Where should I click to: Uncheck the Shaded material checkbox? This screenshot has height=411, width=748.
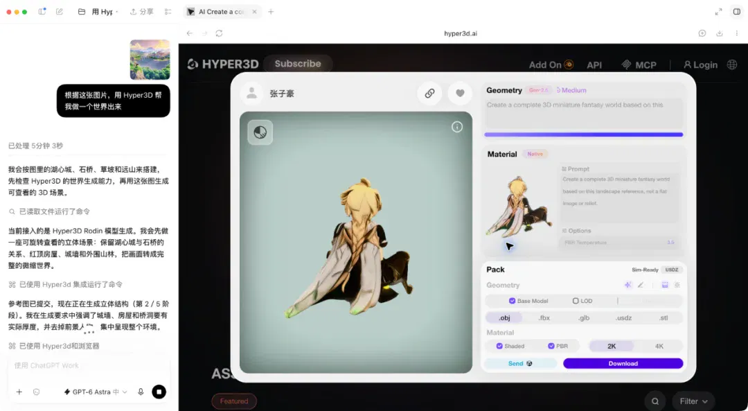499,346
